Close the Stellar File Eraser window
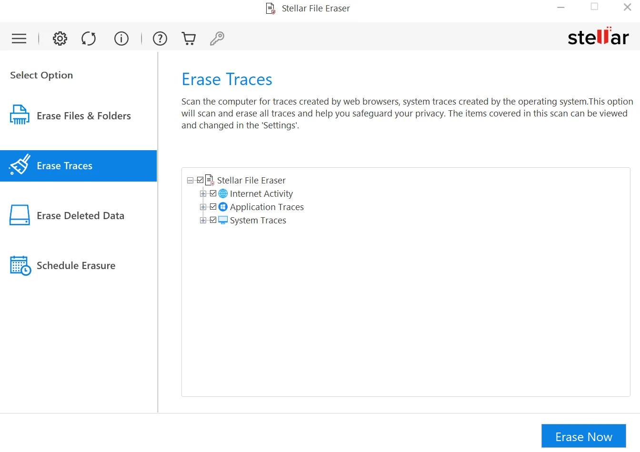 click(x=628, y=7)
